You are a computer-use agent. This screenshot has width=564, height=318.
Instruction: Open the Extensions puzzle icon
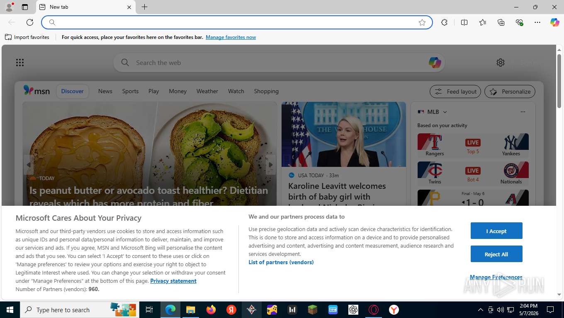[445, 22]
